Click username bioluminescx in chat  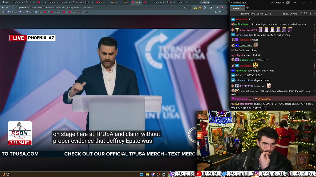tap(247, 60)
